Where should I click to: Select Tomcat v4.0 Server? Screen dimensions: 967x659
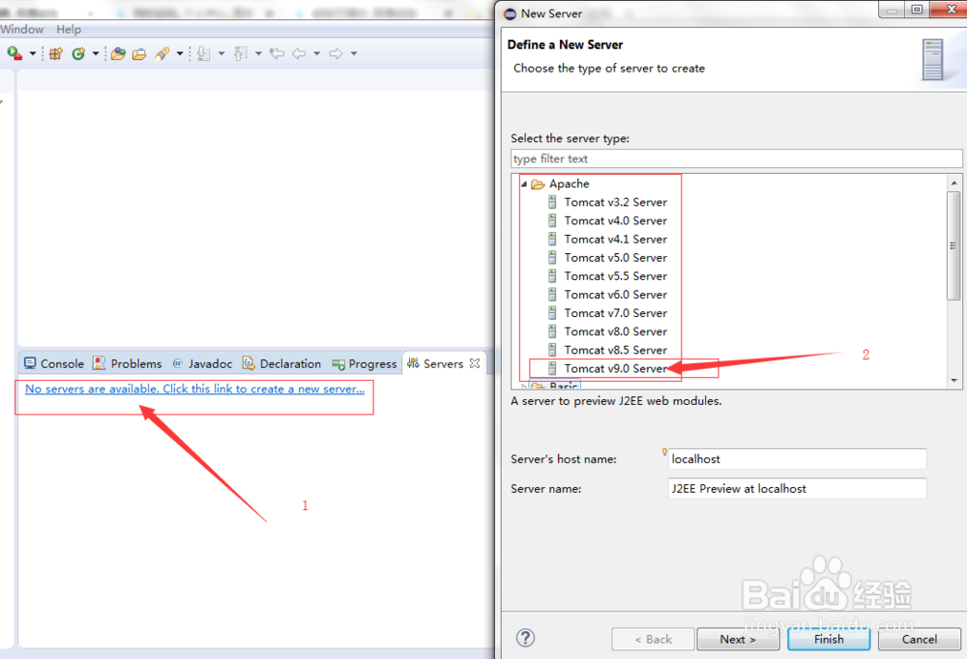(x=615, y=220)
